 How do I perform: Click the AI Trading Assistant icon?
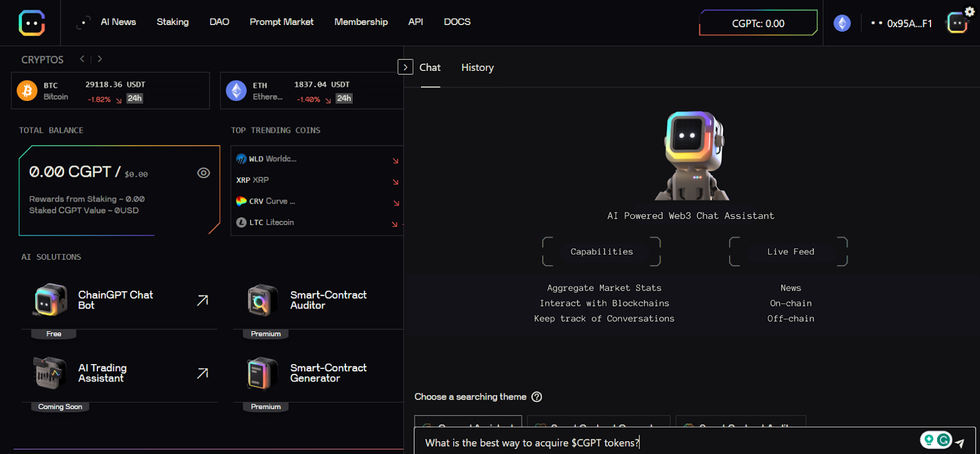tap(49, 373)
